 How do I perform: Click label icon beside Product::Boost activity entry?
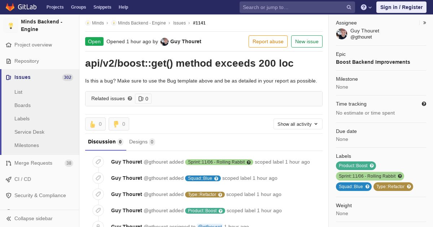98,210
